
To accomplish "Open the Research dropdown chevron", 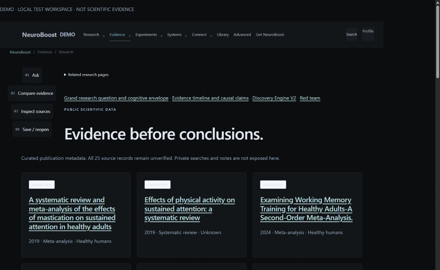I will [103, 36].
